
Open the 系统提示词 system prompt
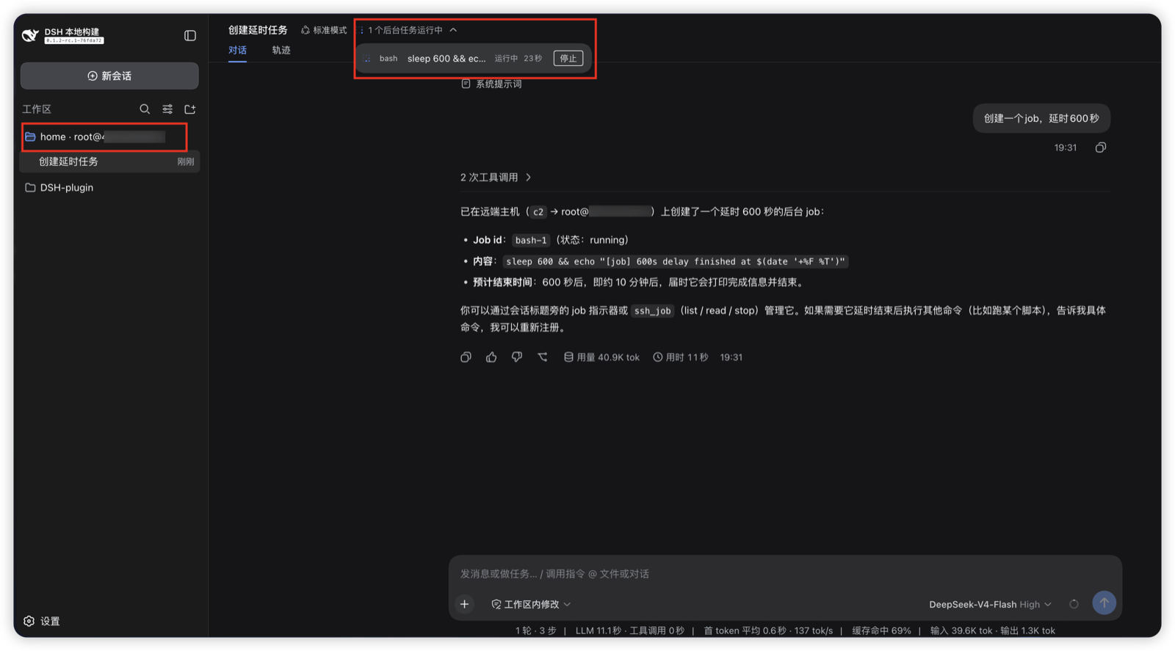(x=491, y=84)
